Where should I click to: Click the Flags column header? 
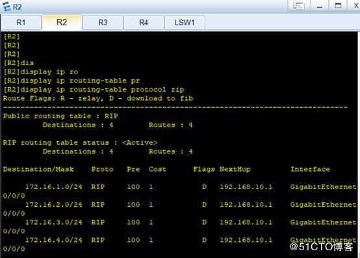[x=204, y=169]
